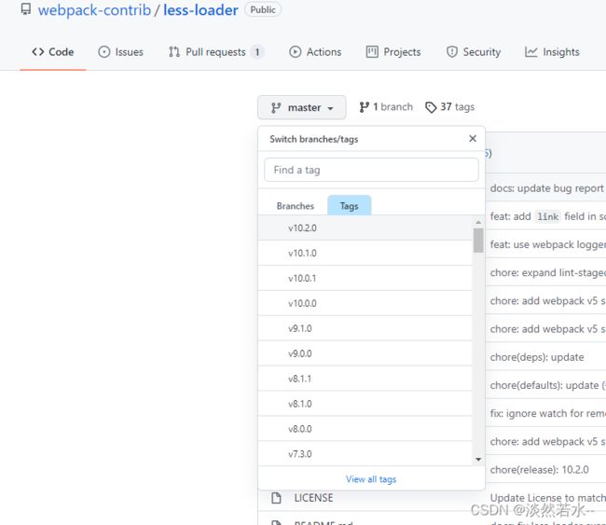Select tag v8.1.1

pos(365,379)
